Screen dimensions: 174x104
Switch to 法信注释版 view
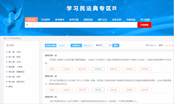click(51, 45)
